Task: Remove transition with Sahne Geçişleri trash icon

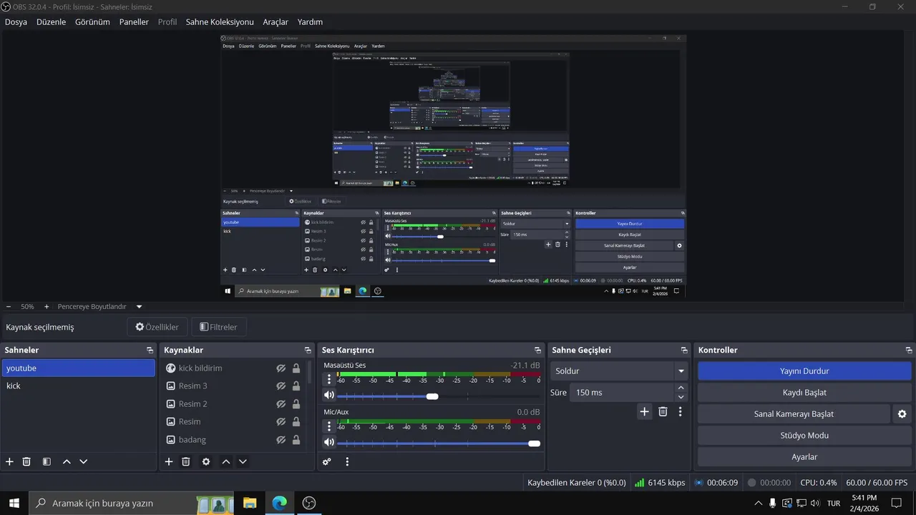Action: tap(663, 411)
